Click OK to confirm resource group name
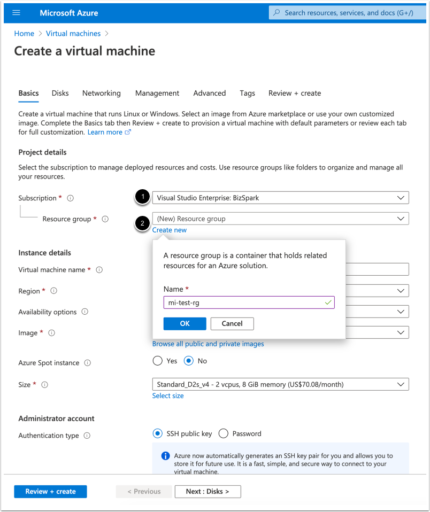430x512 pixels. tap(185, 323)
